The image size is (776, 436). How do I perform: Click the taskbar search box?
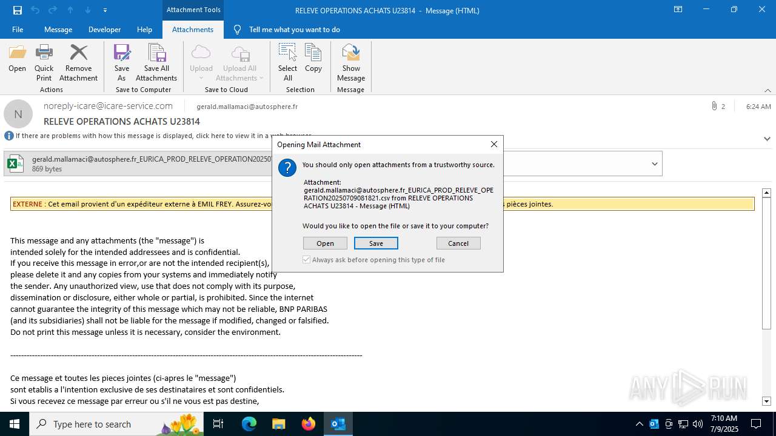point(116,424)
